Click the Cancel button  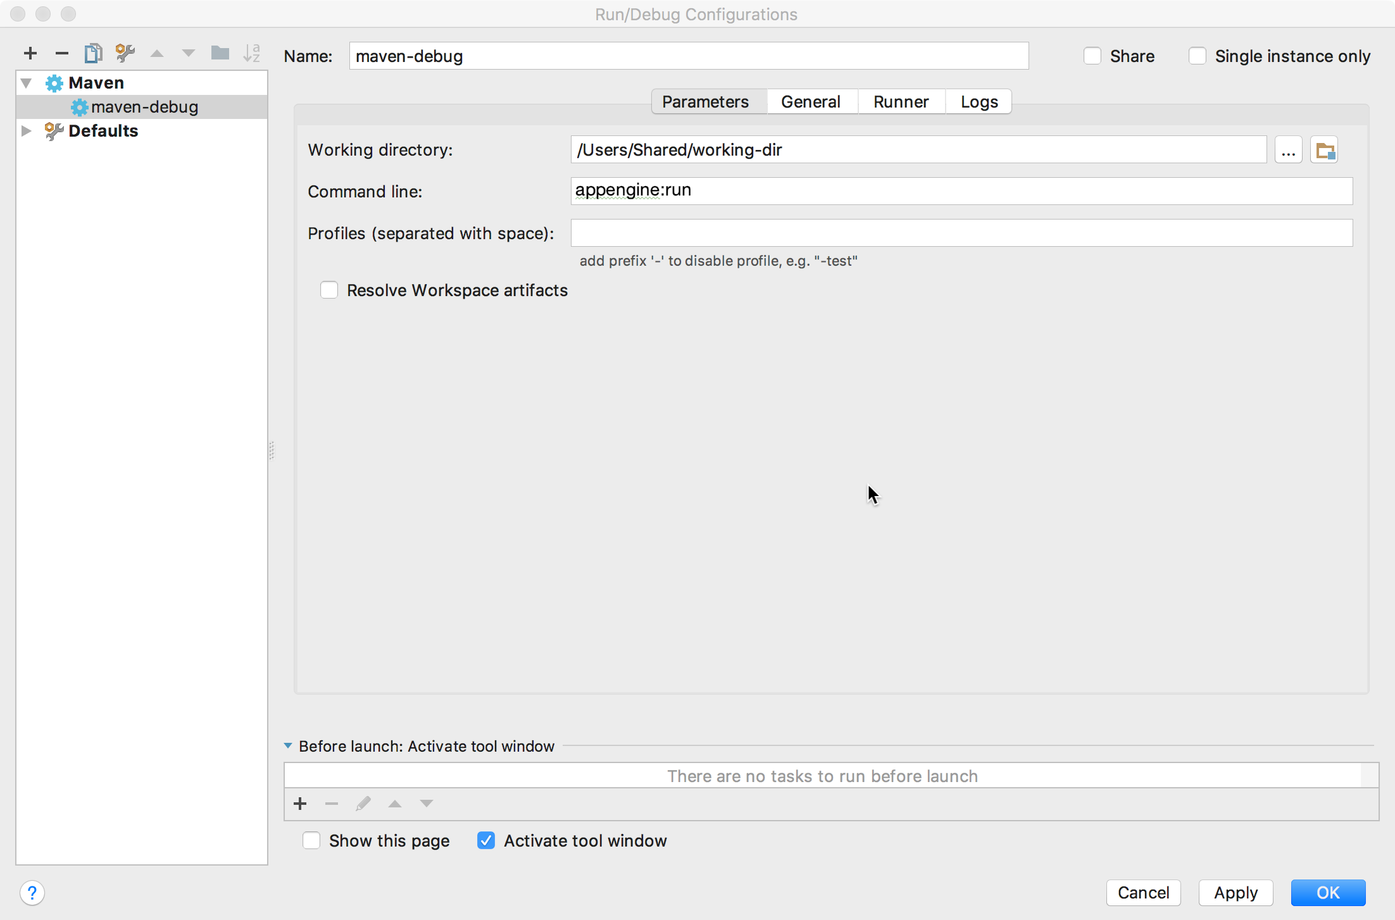click(1143, 892)
